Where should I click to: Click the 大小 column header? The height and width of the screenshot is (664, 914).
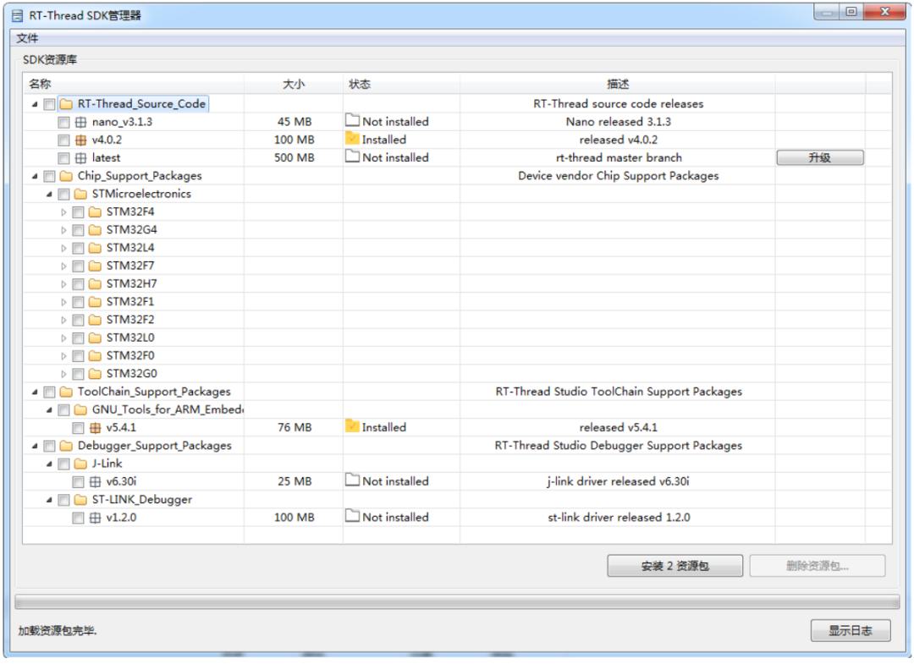click(294, 84)
